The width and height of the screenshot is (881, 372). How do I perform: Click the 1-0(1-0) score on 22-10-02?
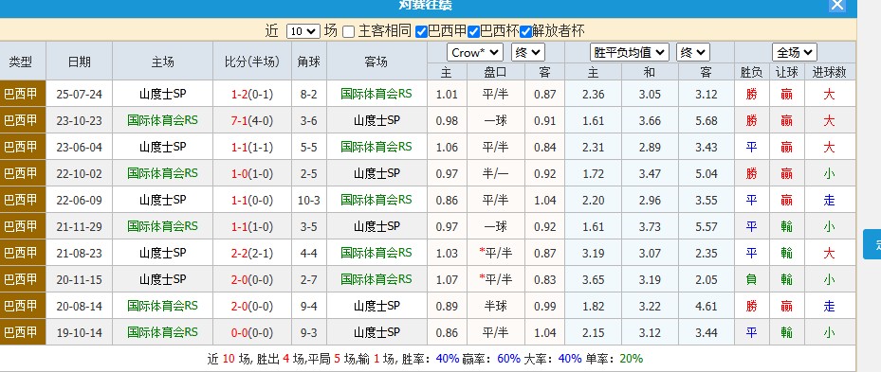[251, 174]
